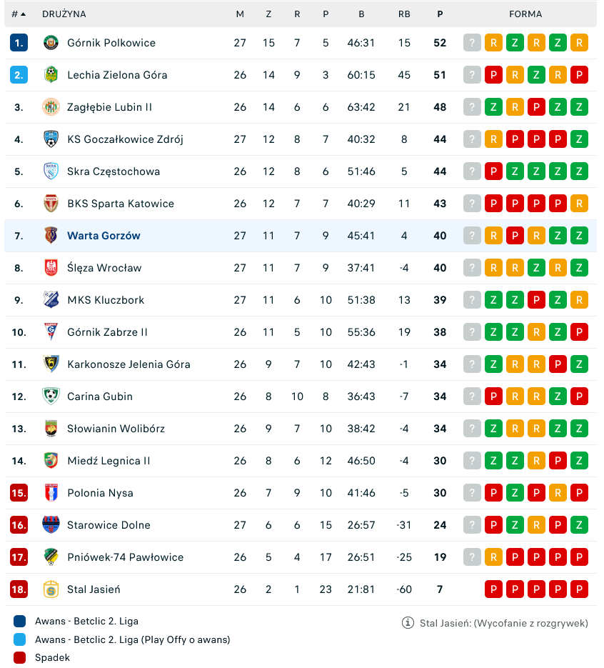The image size is (604, 668).
Task: Click the Karkonosze Jelenia Góra crest
Action: point(51,364)
